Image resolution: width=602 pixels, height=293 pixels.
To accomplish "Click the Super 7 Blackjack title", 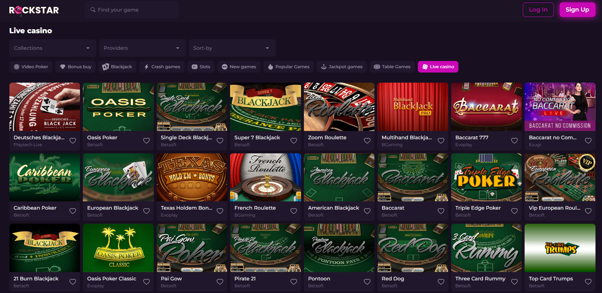I will coord(257,137).
